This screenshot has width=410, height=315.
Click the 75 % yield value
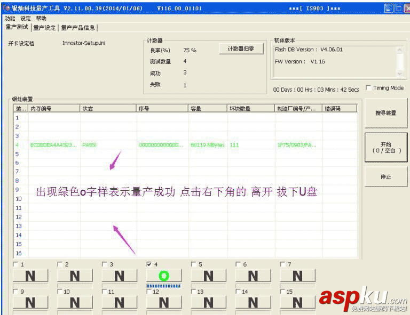(x=190, y=50)
